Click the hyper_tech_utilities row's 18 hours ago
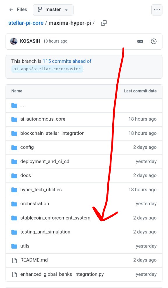The width and height of the screenshot is (168, 288). tap(142, 189)
